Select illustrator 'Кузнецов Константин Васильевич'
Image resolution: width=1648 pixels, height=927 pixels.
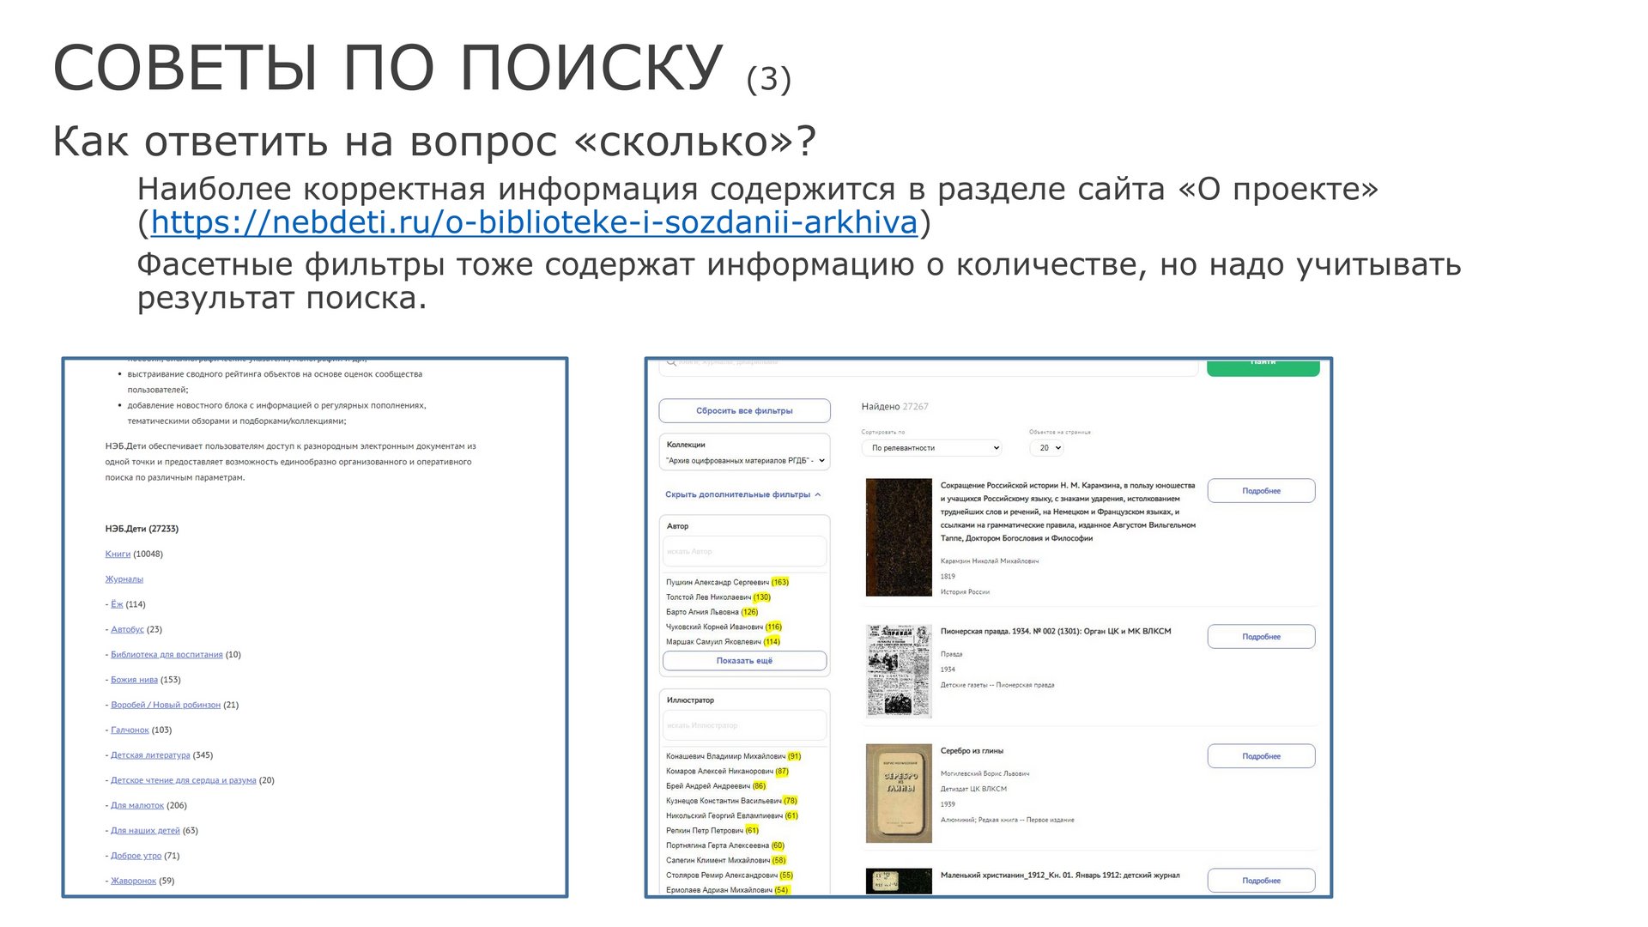(731, 801)
